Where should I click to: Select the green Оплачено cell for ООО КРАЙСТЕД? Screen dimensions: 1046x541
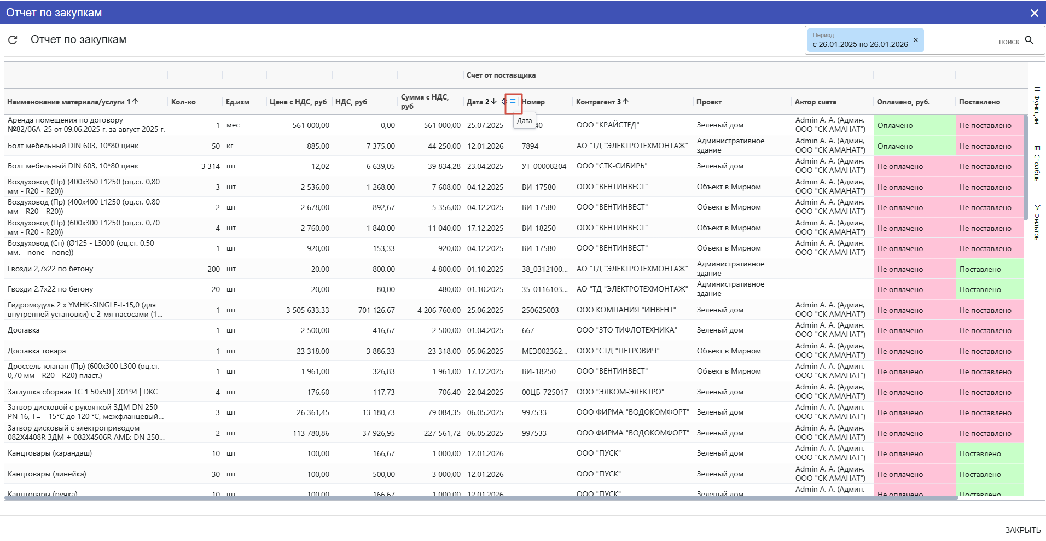click(914, 125)
